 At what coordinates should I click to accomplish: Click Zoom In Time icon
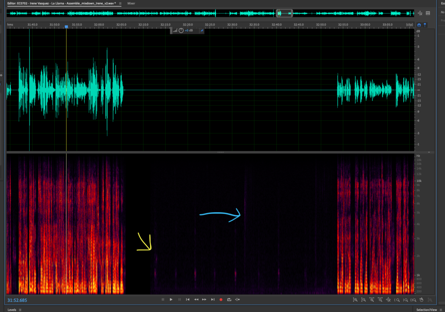[372, 300]
